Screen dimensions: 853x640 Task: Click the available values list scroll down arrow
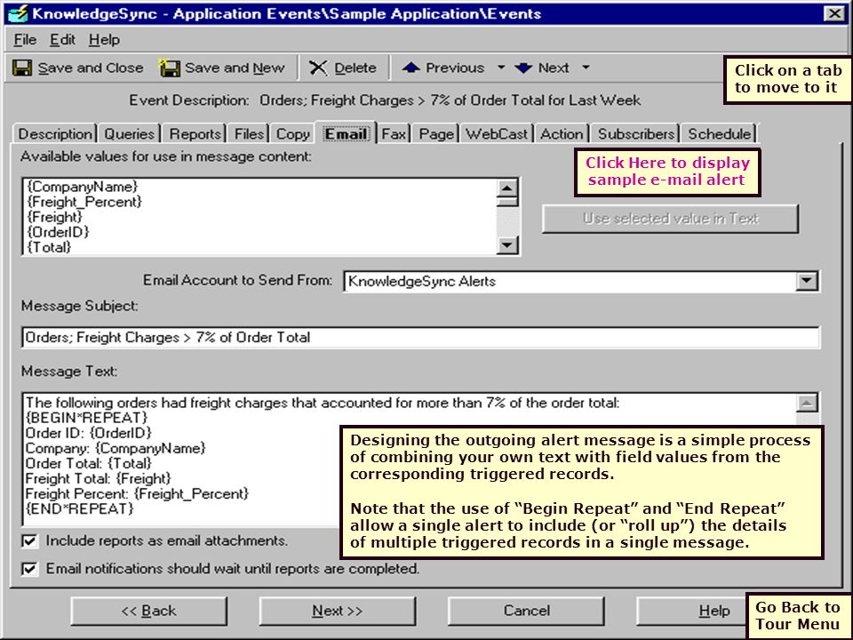pos(507,245)
